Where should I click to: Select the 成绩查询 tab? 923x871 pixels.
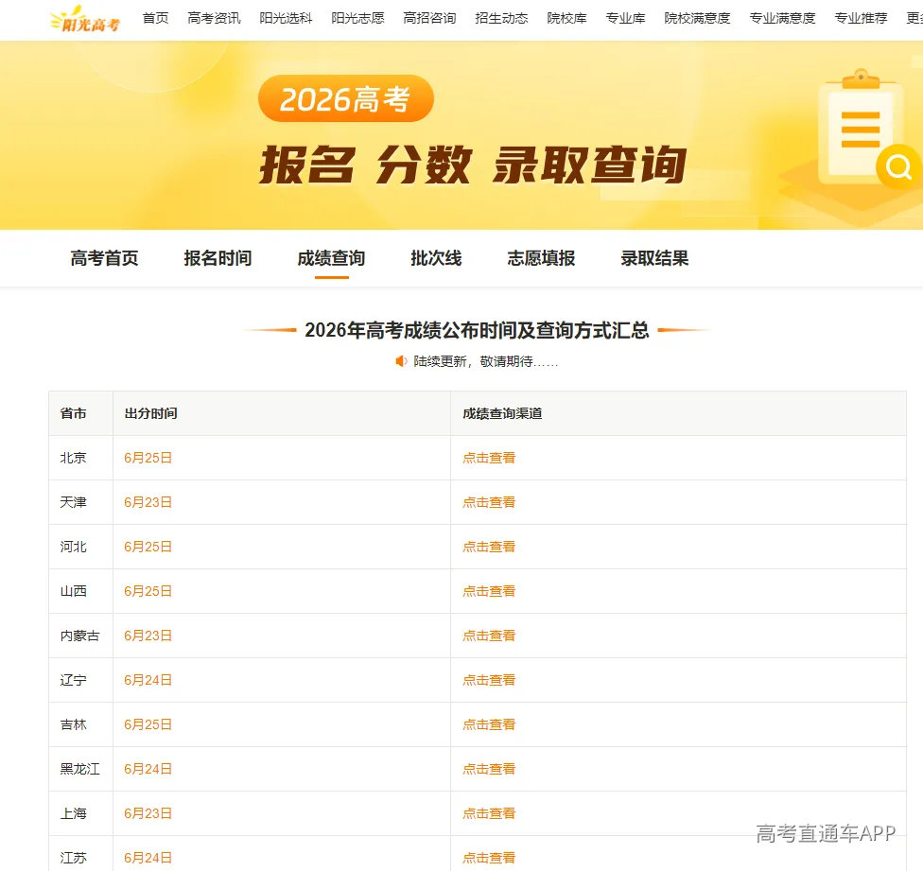click(x=331, y=258)
